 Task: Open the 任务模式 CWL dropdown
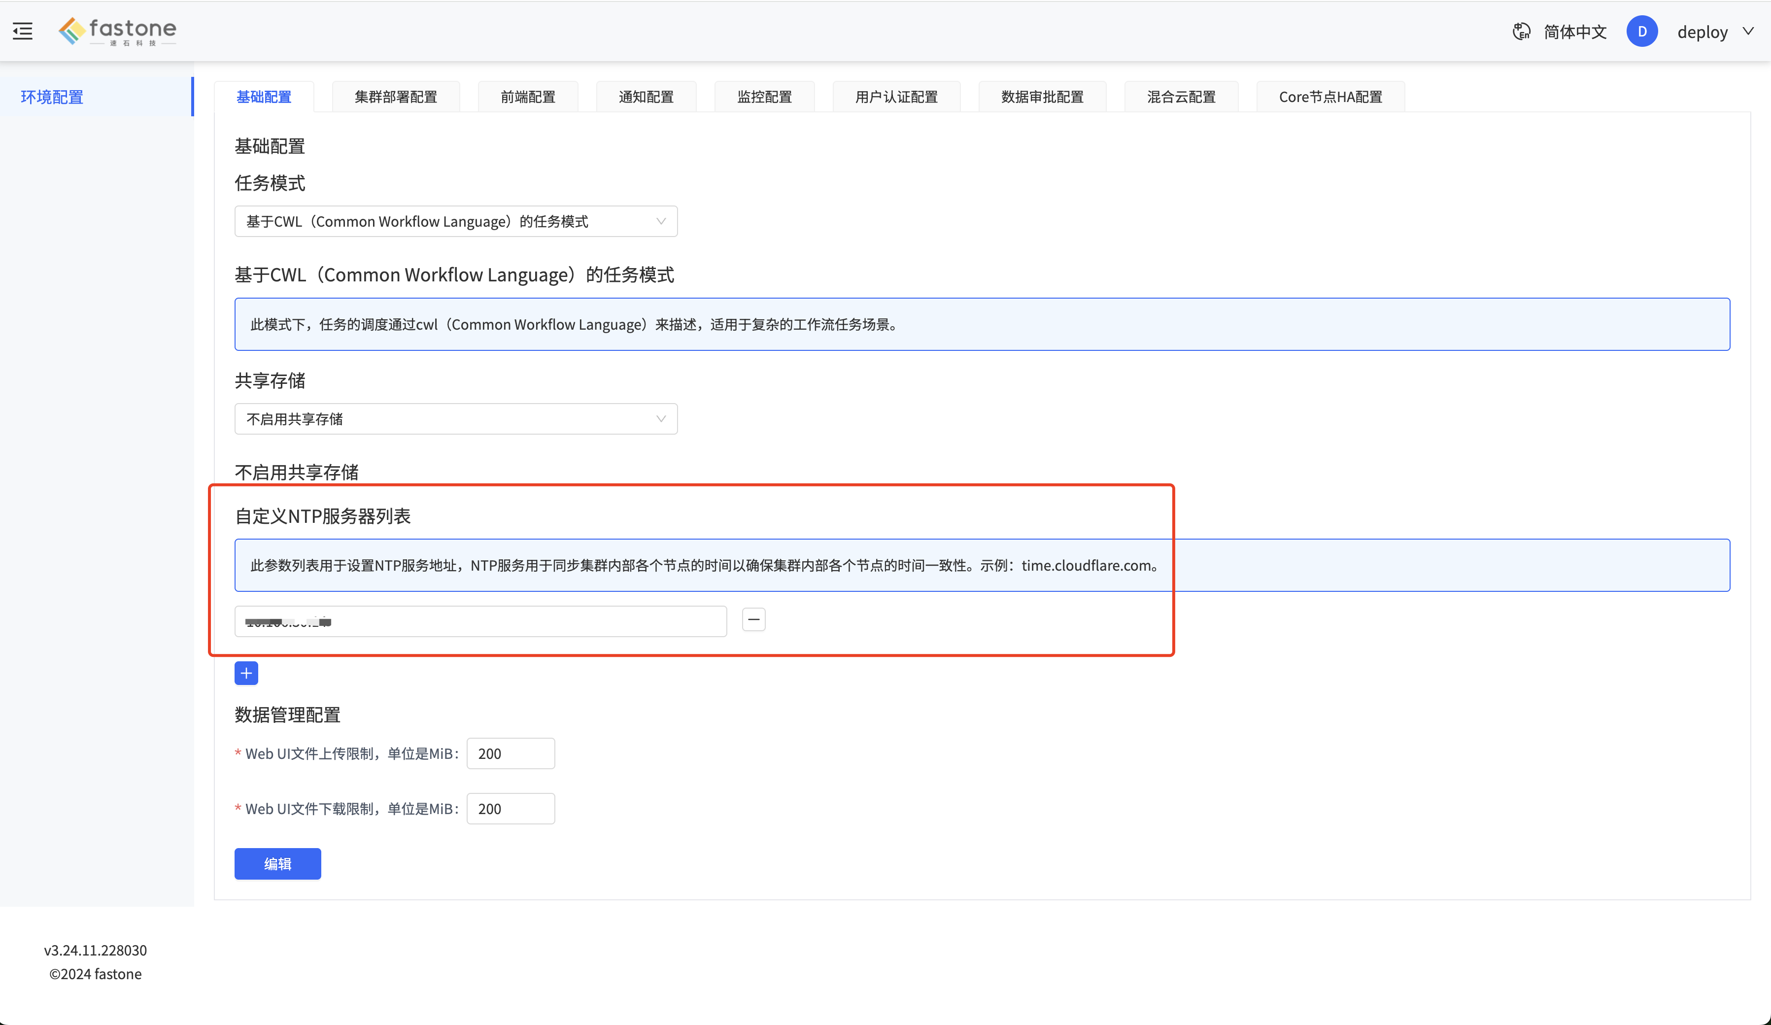pos(456,221)
